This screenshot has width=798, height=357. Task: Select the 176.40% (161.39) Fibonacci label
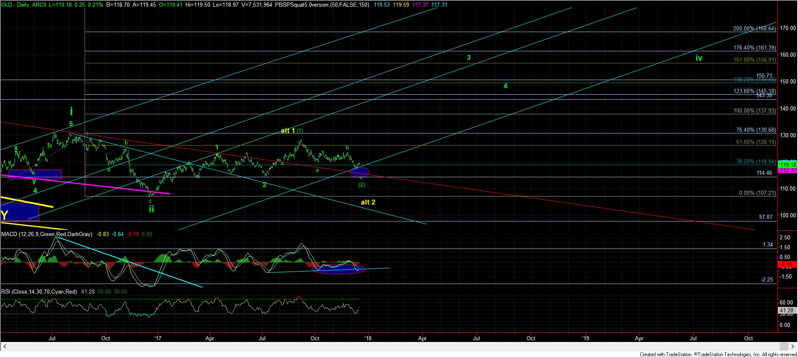pyautogui.click(x=754, y=48)
